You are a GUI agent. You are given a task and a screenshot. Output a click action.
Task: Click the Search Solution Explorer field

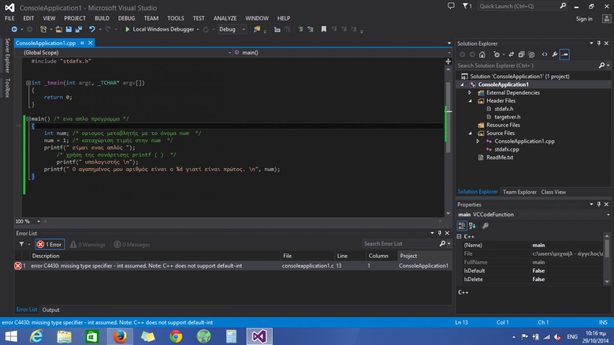coord(527,65)
